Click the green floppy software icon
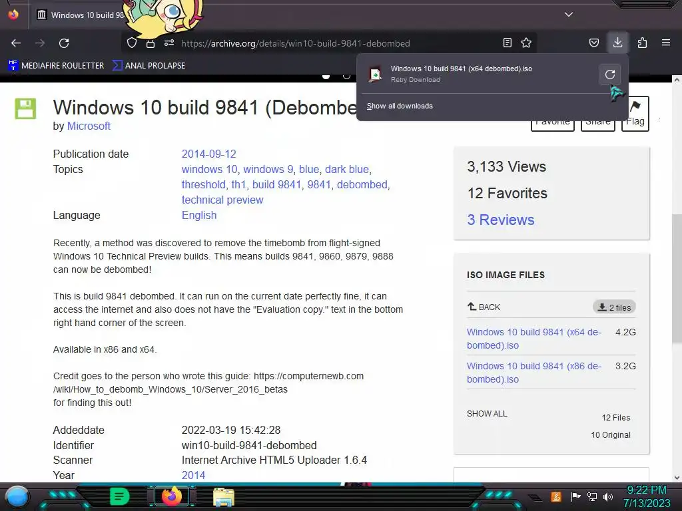Image resolution: width=682 pixels, height=511 pixels. (25, 108)
